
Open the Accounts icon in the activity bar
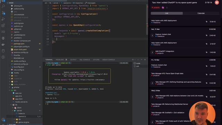[3, 120]
